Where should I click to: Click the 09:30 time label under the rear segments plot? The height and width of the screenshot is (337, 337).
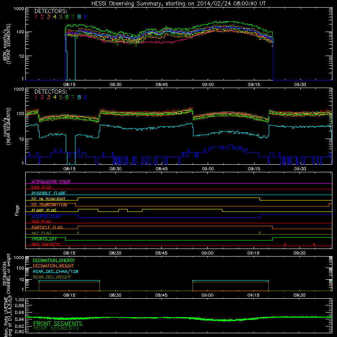(300, 169)
